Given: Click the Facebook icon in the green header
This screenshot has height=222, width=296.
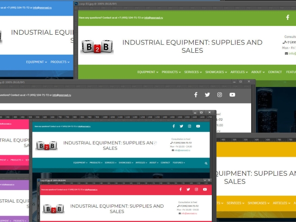Looking at the screenshot, I should coord(288,18).
